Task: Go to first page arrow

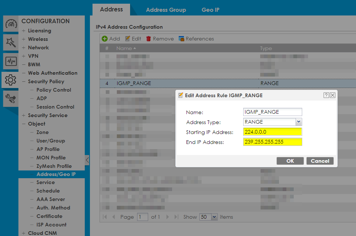Action: point(105,217)
